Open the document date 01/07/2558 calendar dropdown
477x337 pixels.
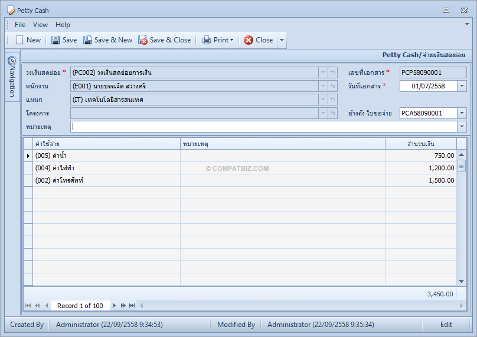tap(462, 86)
